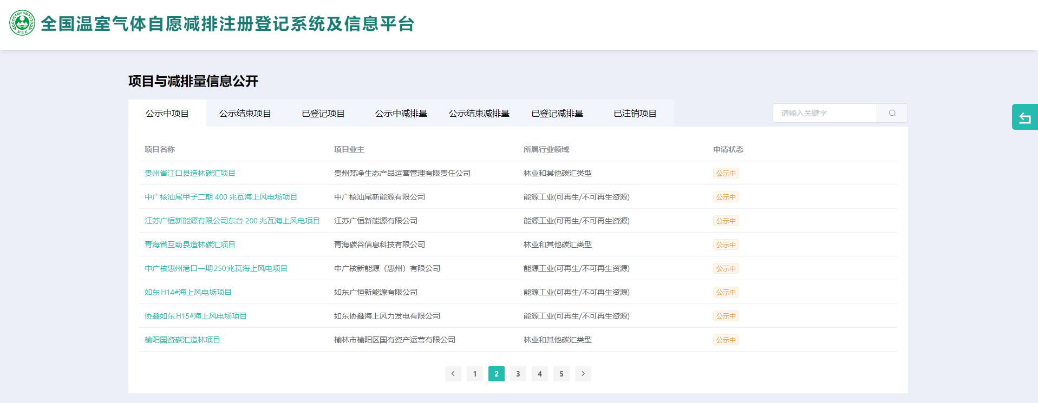Switch to 已登记项目 tab
The height and width of the screenshot is (403, 1038).
(323, 113)
